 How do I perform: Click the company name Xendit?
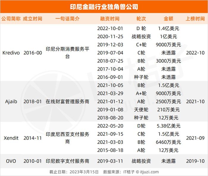[11, 138]
